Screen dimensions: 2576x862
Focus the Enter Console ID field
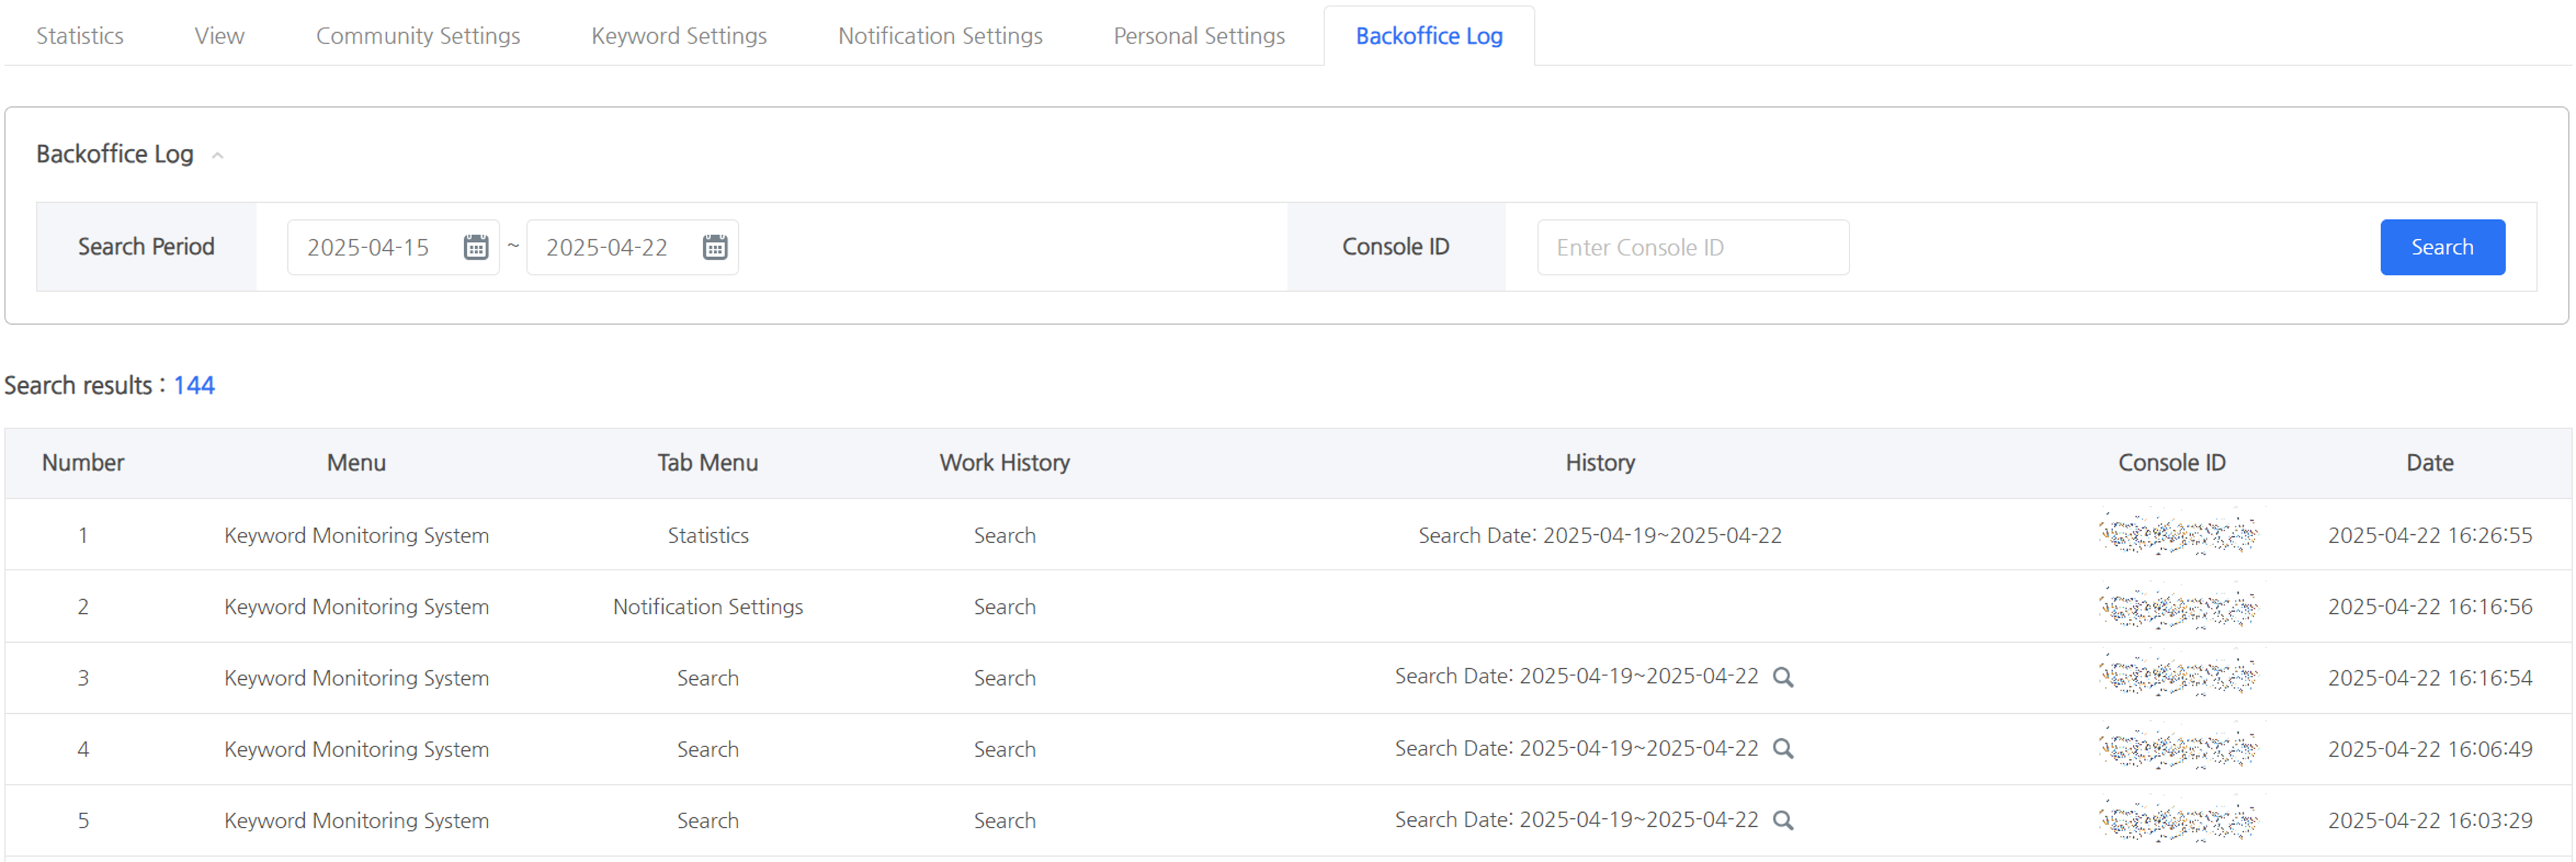(1692, 247)
